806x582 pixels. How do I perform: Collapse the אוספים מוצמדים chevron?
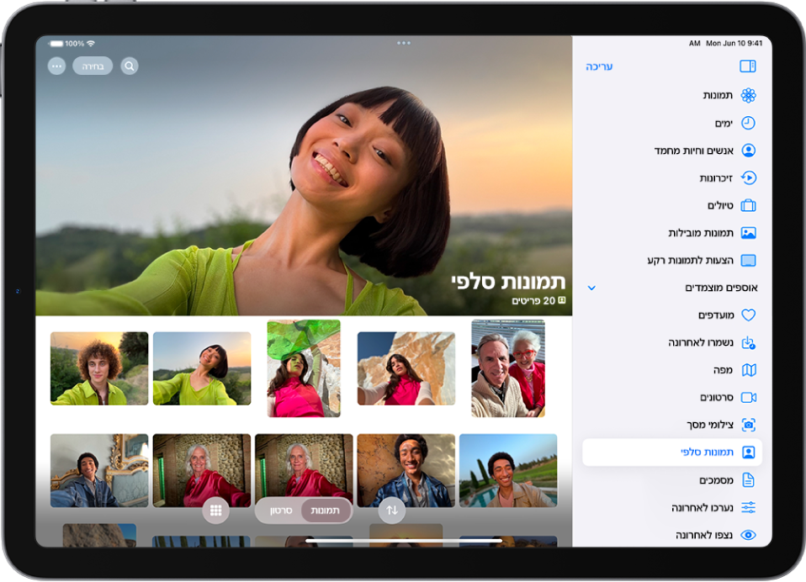point(591,288)
